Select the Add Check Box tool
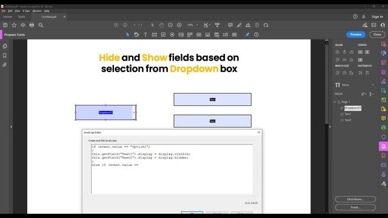This screenshot has width=388, height=218. click(163, 35)
